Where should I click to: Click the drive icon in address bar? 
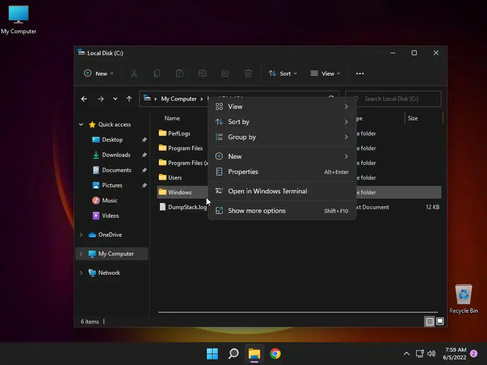147,98
